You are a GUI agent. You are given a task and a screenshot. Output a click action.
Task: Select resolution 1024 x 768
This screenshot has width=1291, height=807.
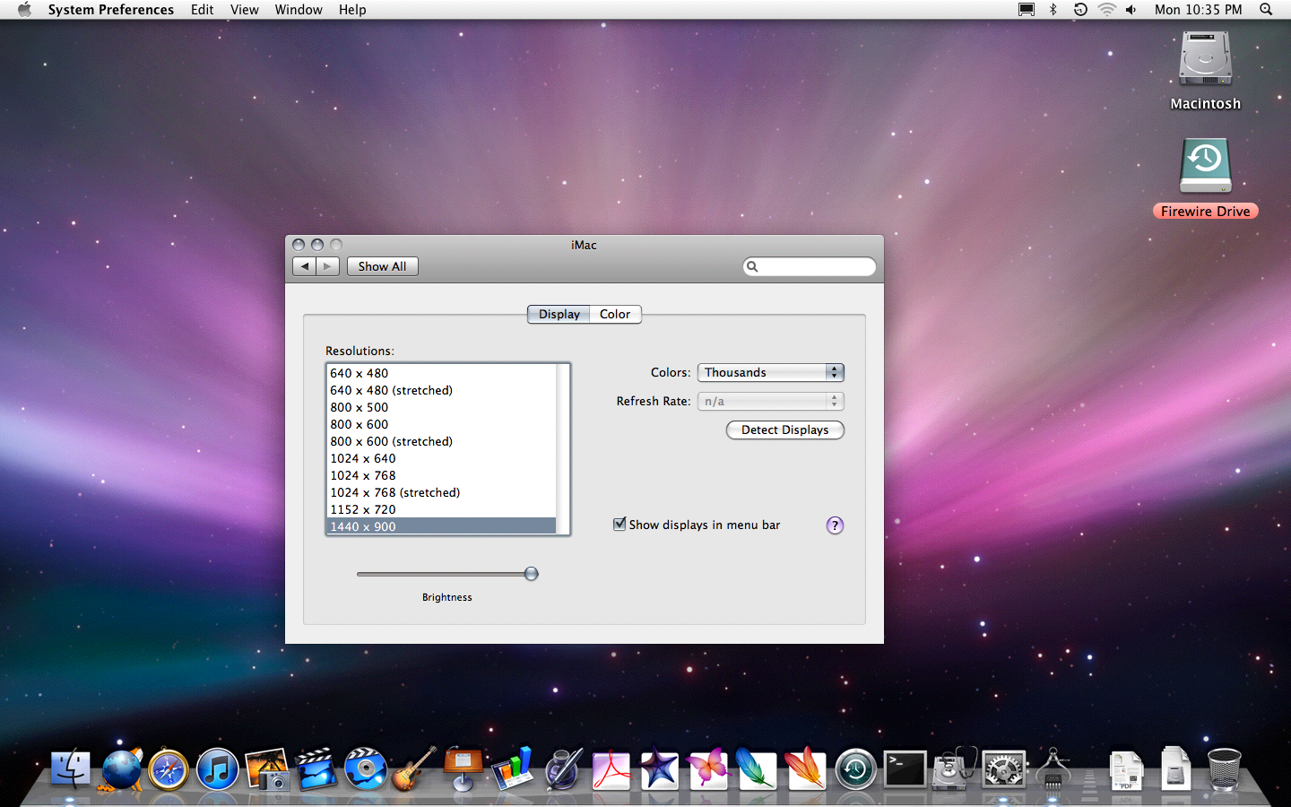(x=441, y=475)
